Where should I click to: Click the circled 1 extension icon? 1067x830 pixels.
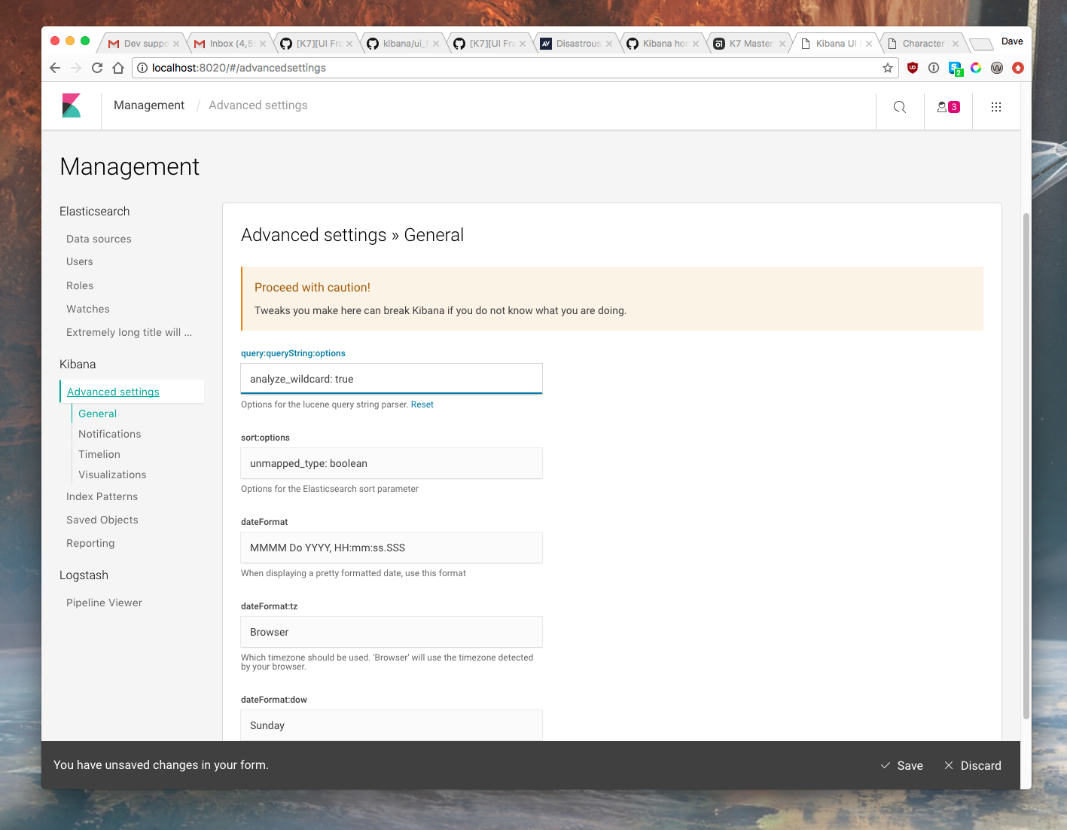tap(934, 68)
